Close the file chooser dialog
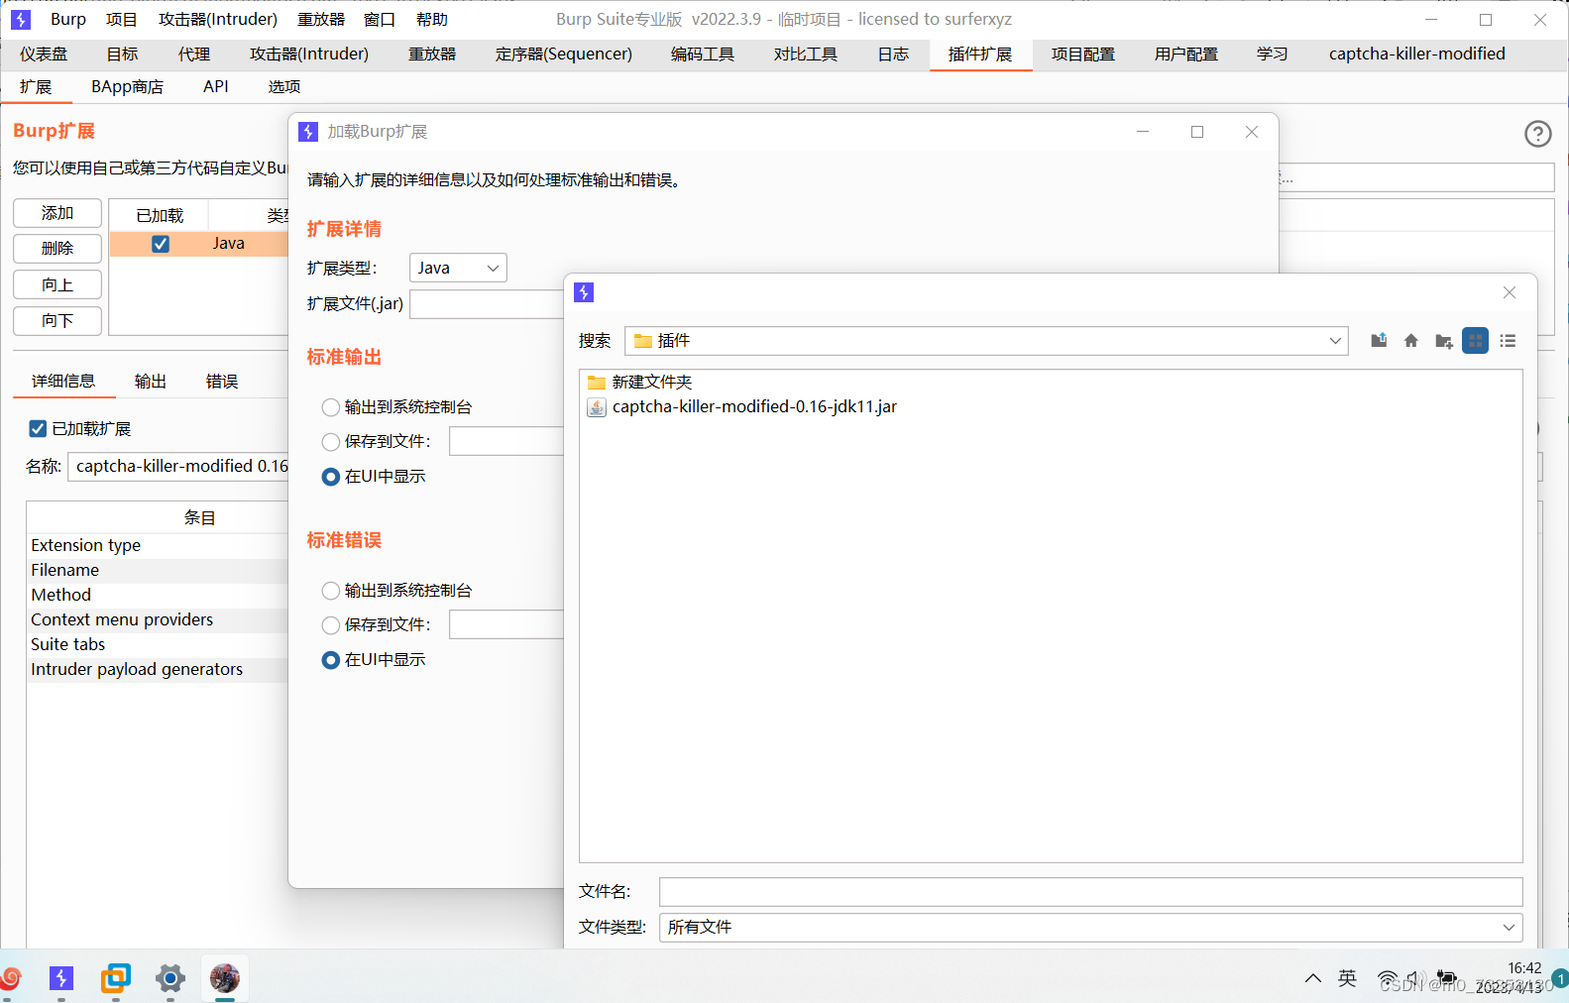1569x1003 pixels. coord(1510,292)
